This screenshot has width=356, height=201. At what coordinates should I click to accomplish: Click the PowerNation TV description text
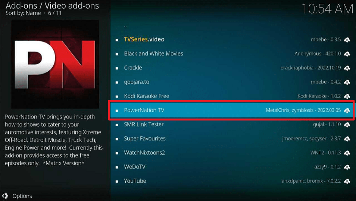point(54,140)
